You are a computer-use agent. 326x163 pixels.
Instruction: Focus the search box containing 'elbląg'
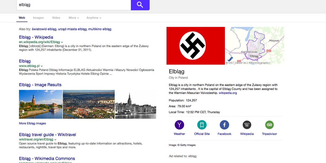(74, 5)
